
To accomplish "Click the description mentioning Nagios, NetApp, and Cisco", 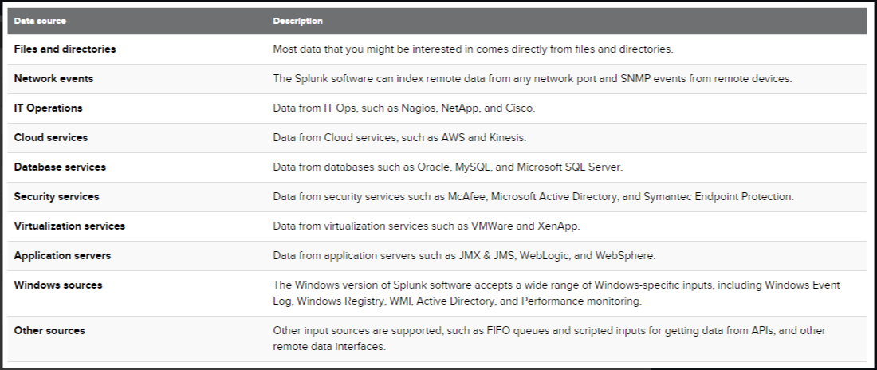I will [x=404, y=108].
